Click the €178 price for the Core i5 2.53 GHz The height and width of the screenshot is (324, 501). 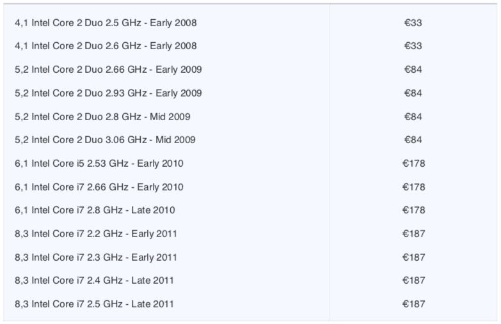(414, 164)
